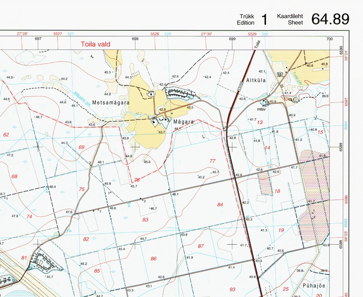Click latitude label 59°23' on right margin
363x297 pixels.
coord(346,236)
